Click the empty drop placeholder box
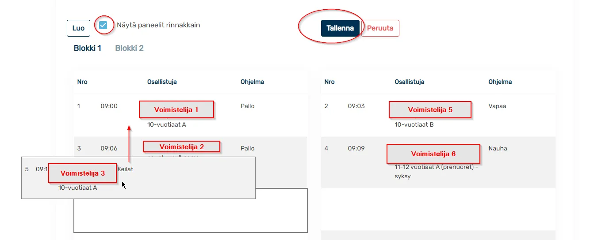Screen dimensions: 590x240 pyautogui.click(x=191, y=215)
